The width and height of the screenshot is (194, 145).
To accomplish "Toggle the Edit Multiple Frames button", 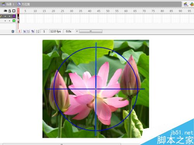I will point(33,31).
